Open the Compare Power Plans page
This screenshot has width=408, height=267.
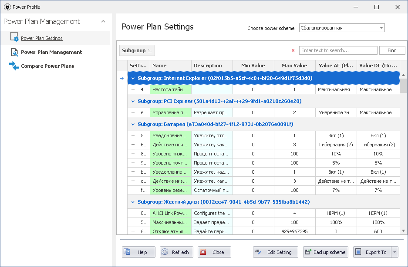click(x=47, y=66)
